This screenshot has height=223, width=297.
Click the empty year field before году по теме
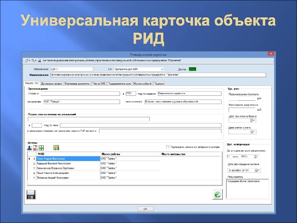tap(37, 126)
